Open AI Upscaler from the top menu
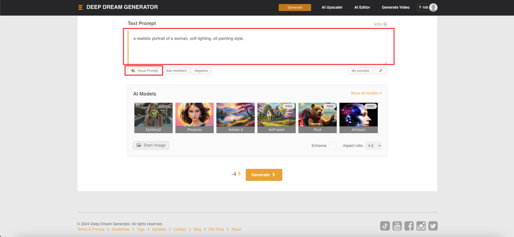This screenshot has height=237, width=514. [332, 7]
